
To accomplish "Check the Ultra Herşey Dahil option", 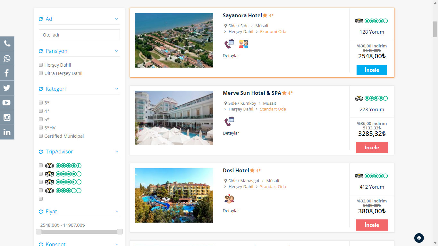I will [41, 73].
